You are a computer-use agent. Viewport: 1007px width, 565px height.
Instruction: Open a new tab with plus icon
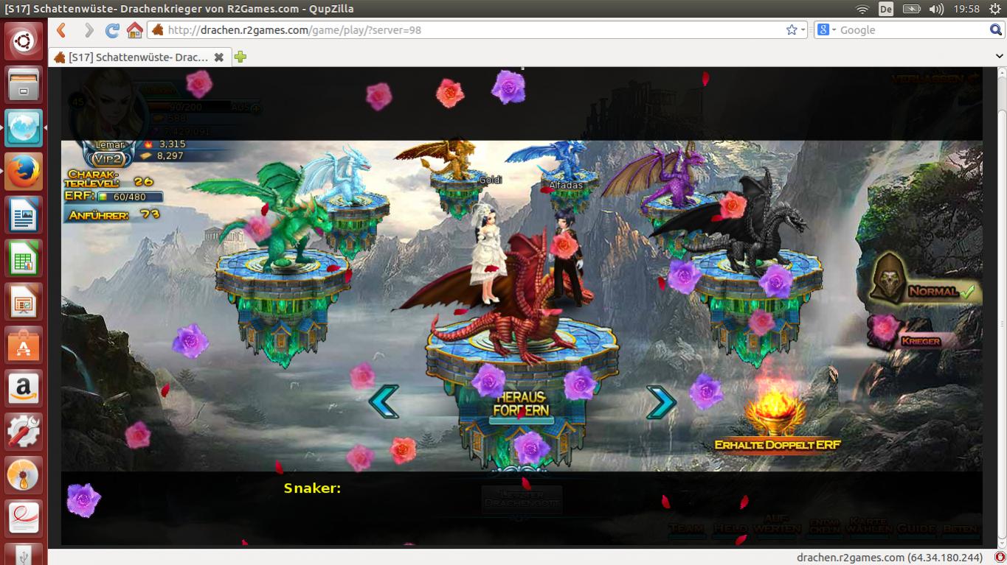click(x=240, y=57)
